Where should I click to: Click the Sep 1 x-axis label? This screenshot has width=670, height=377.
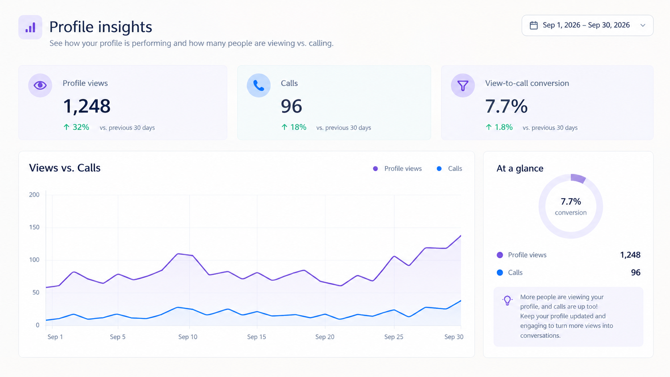coord(55,337)
